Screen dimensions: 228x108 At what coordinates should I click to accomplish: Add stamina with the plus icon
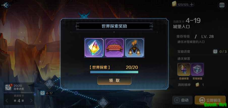(x=192, y=5)
